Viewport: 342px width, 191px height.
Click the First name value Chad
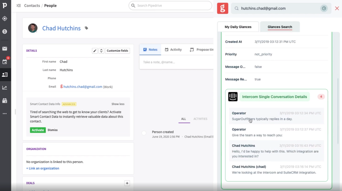coord(63,62)
